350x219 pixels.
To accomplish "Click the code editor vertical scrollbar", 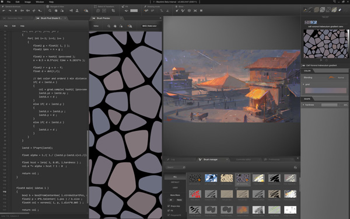I will pyautogui.click(x=87, y=166).
